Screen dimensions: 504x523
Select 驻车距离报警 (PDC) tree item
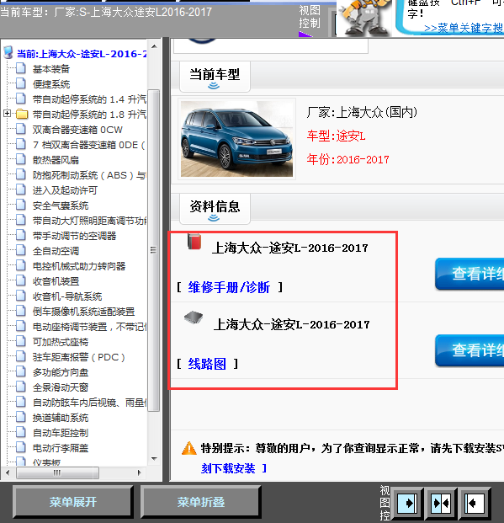tap(78, 357)
